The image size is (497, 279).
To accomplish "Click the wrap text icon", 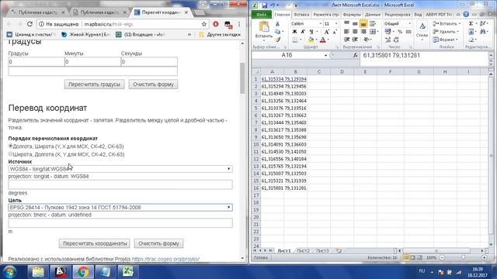I will 373,24.
